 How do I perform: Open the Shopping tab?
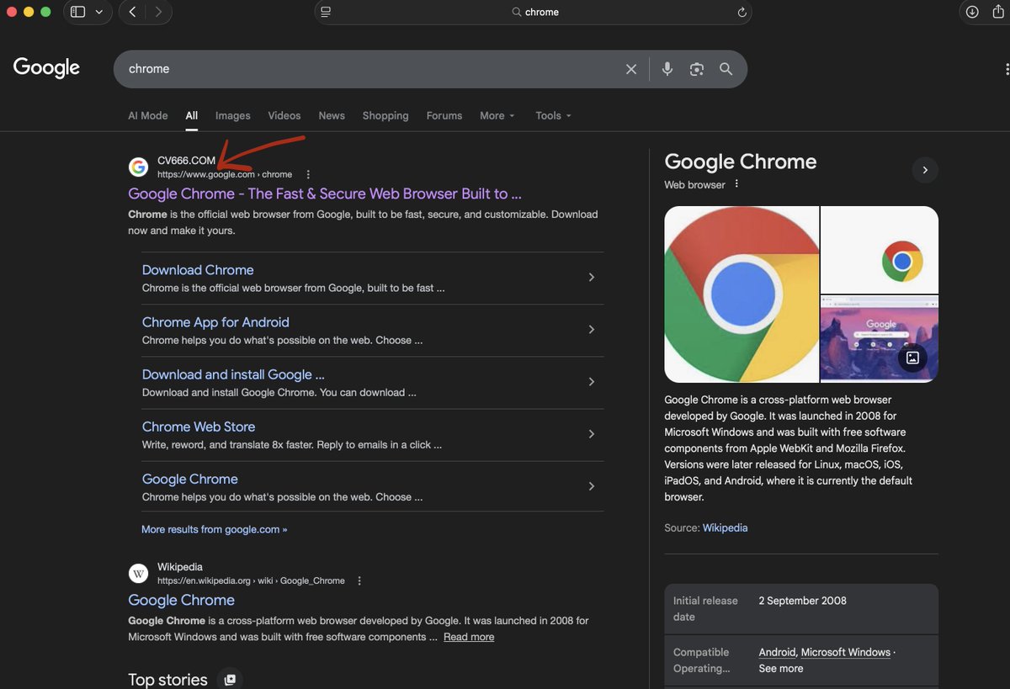pyautogui.click(x=385, y=115)
